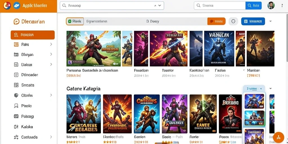Expand the Dlnayen sidebar chevron
The height and width of the screenshot is (144, 288).
coord(51,54)
